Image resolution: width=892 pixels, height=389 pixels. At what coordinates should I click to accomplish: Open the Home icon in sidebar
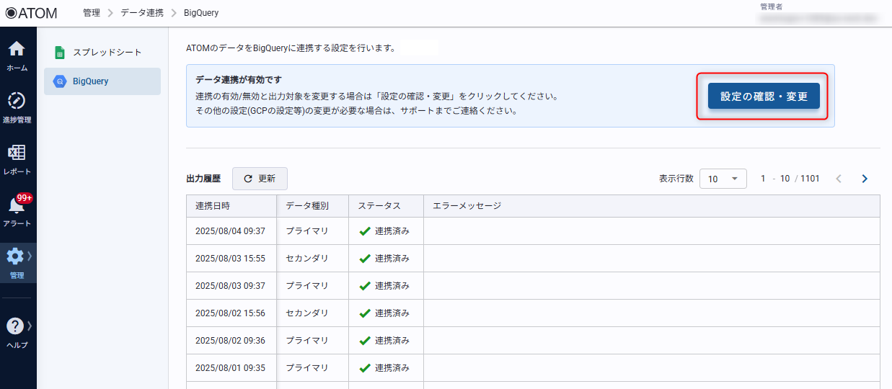click(17, 50)
